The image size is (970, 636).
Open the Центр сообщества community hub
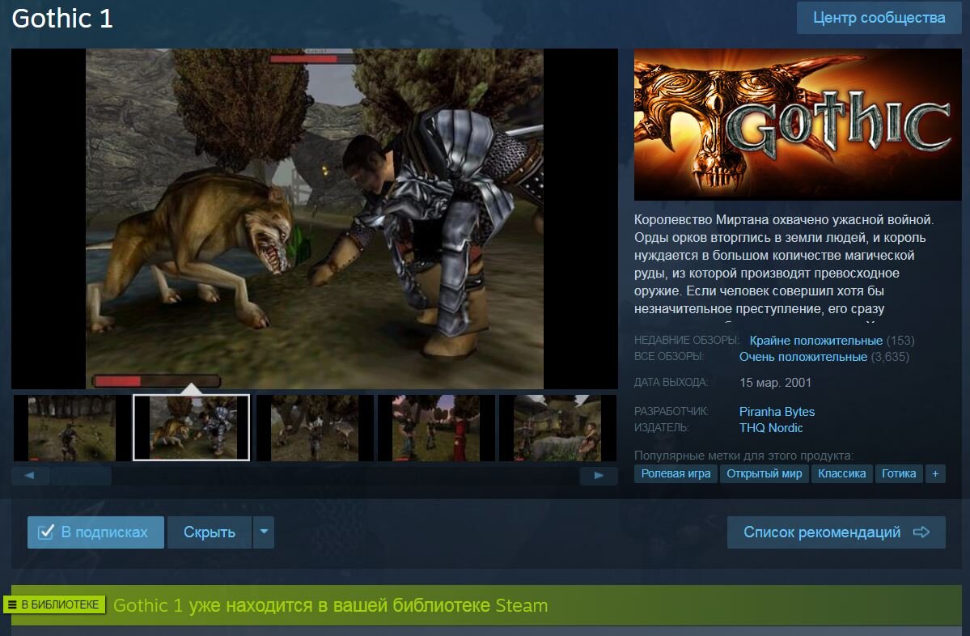(x=879, y=18)
